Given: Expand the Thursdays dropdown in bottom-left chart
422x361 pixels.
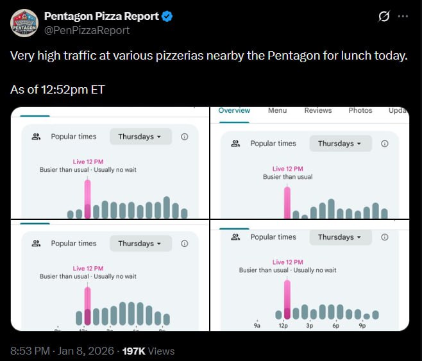Looking at the screenshot, I should pyautogui.click(x=140, y=244).
